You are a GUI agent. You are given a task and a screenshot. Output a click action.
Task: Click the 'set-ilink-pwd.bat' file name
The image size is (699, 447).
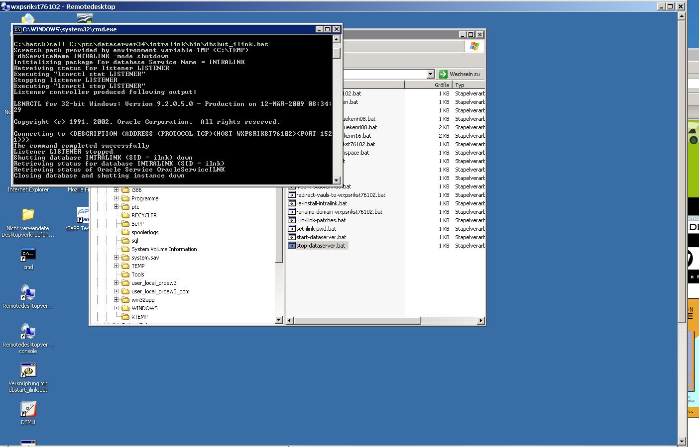tap(316, 229)
